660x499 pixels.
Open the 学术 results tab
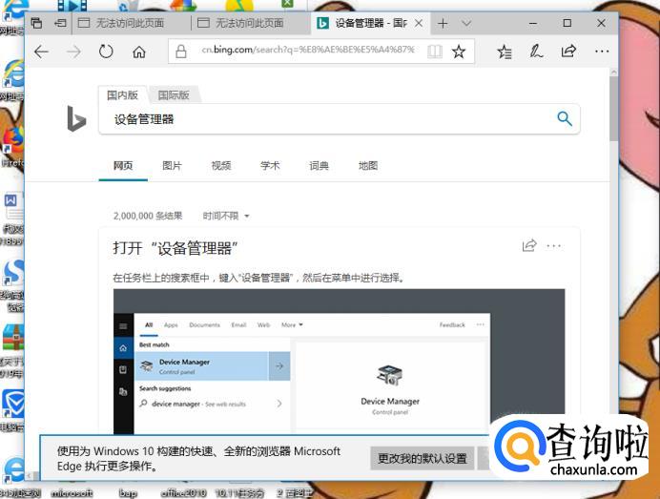[x=270, y=166]
